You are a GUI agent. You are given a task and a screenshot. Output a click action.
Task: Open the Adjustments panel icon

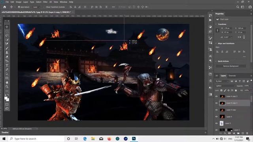(x=210, y=27)
